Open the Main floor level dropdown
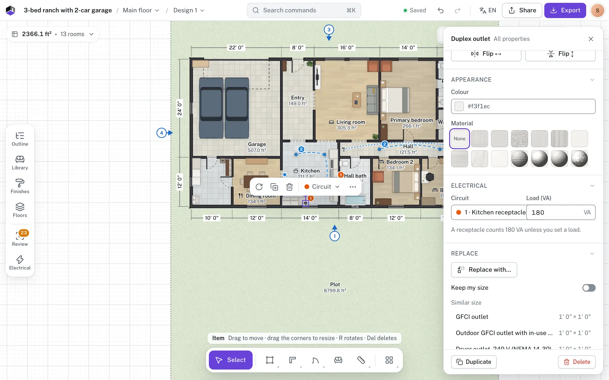This screenshot has width=609, height=380. (141, 10)
